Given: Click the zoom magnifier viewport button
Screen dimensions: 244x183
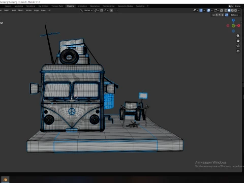Looking at the screenshot, I should pos(238,36).
